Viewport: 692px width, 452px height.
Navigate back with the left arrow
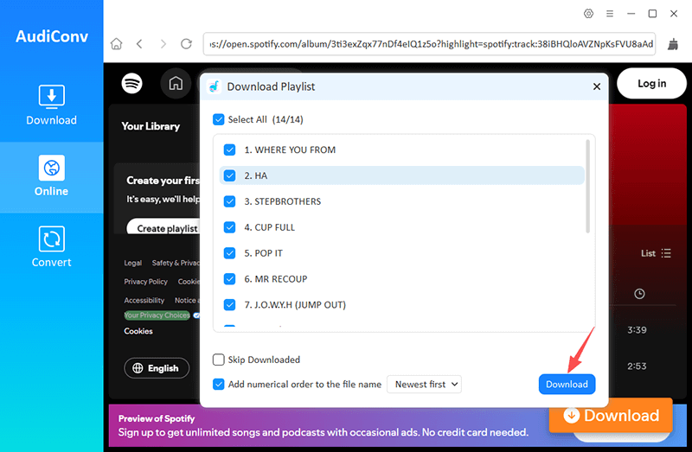pyautogui.click(x=139, y=44)
